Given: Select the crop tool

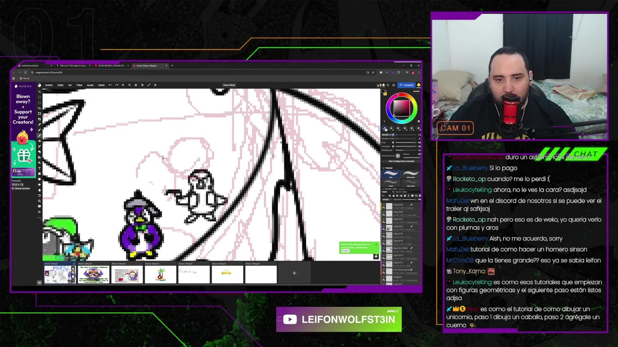Looking at the screenshot, I should pyautogui.click(x=39, y=119).
